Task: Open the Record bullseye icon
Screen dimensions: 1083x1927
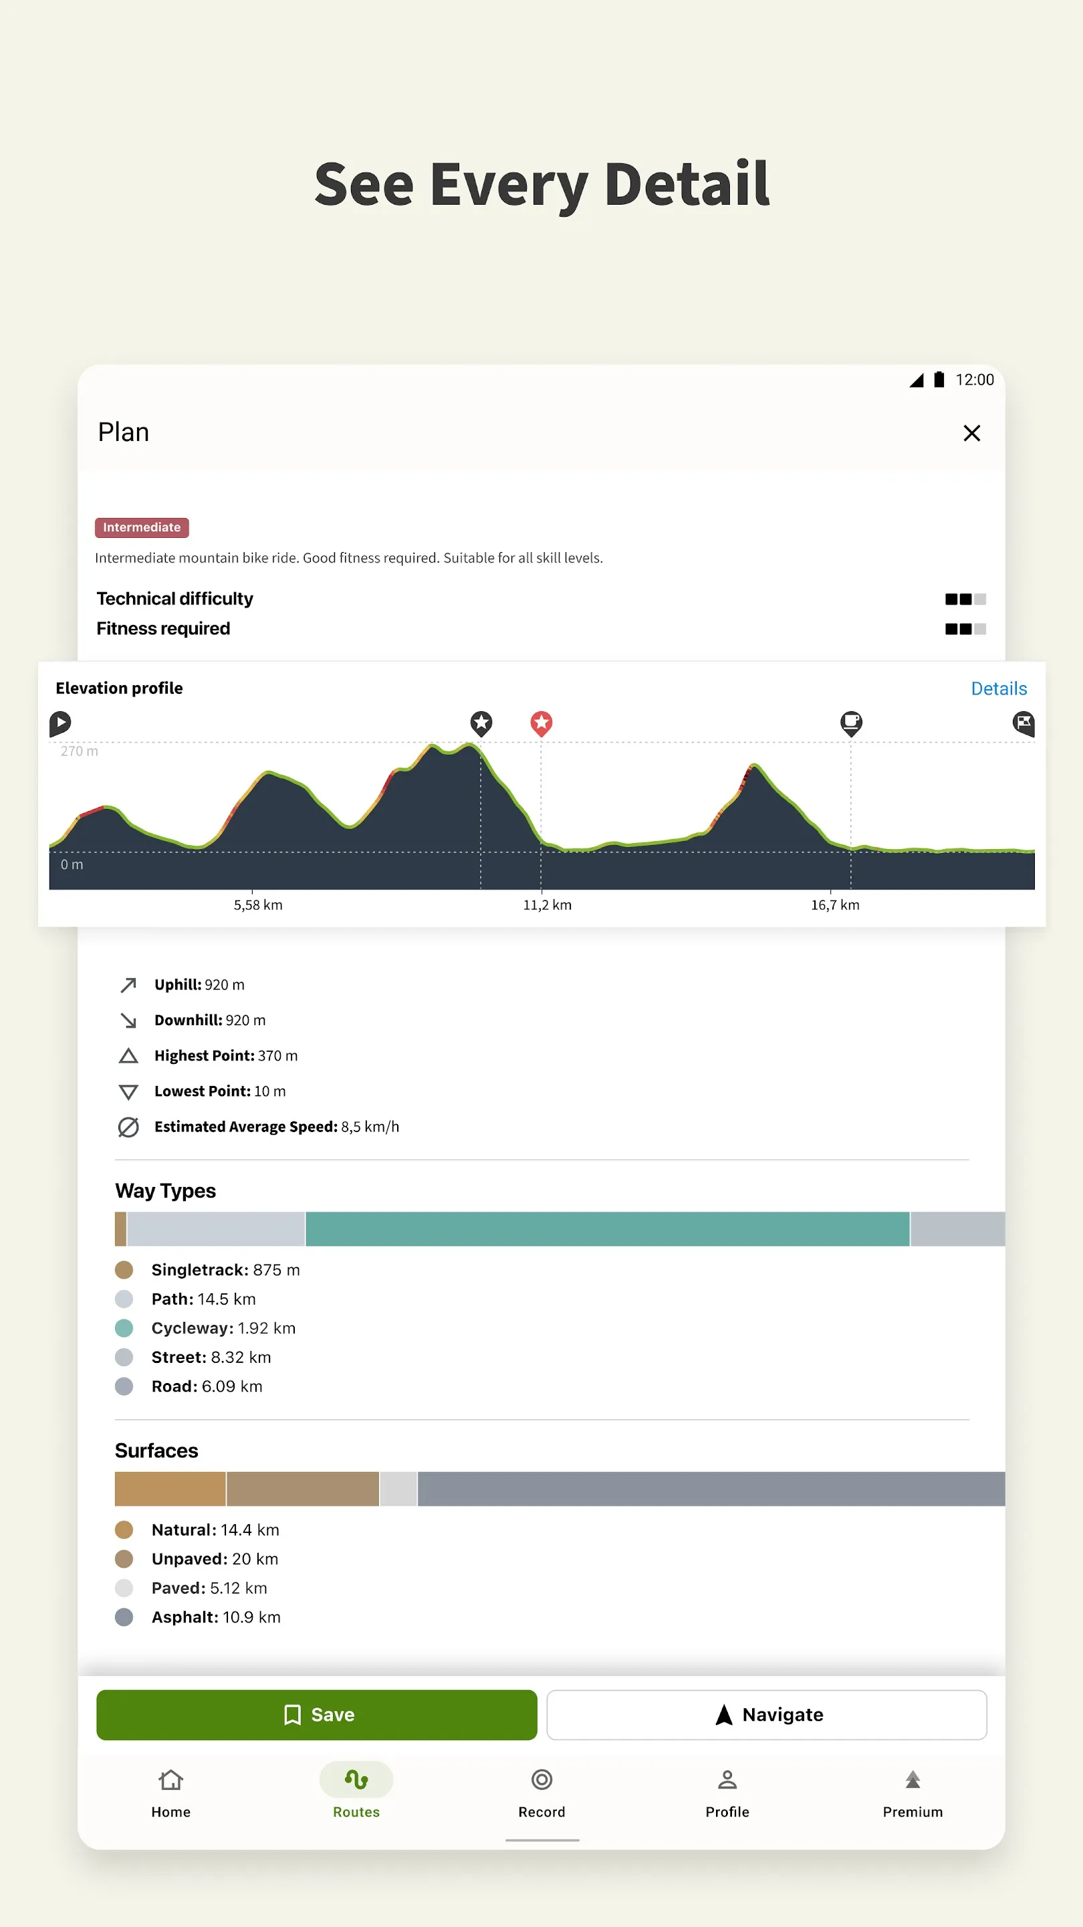Action: click(542, 1780)
